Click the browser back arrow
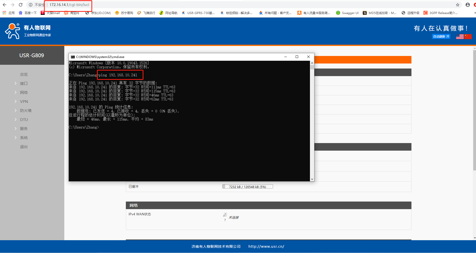 [x=5, y=5]
